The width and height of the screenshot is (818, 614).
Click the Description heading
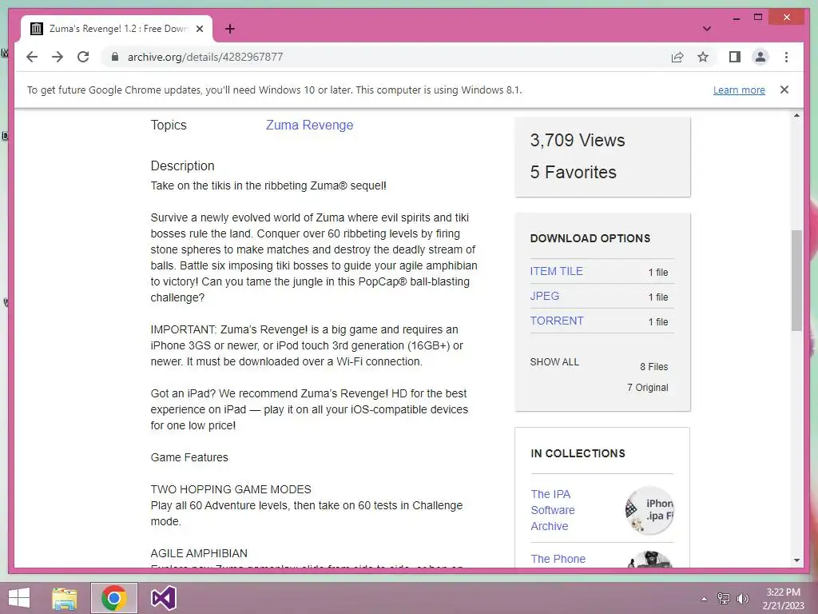[x=183, y=165]
